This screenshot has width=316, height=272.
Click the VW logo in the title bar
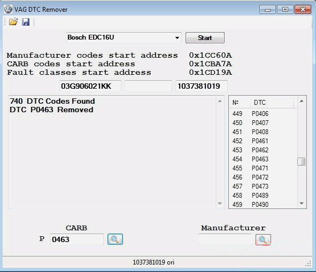(8, 10)
